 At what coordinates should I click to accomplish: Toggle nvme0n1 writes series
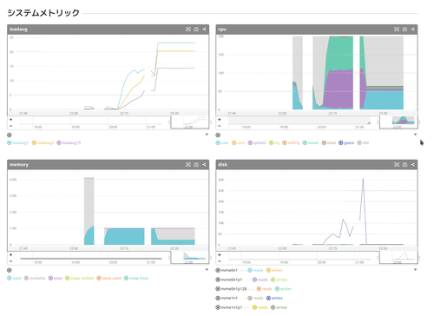click(274, 270)
